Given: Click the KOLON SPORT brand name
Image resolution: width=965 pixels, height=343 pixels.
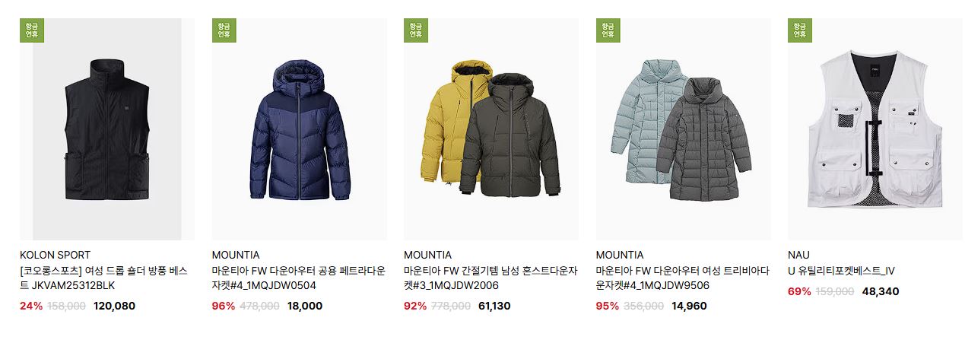Looking at the screenshot, I should click(x=55, y=255).
